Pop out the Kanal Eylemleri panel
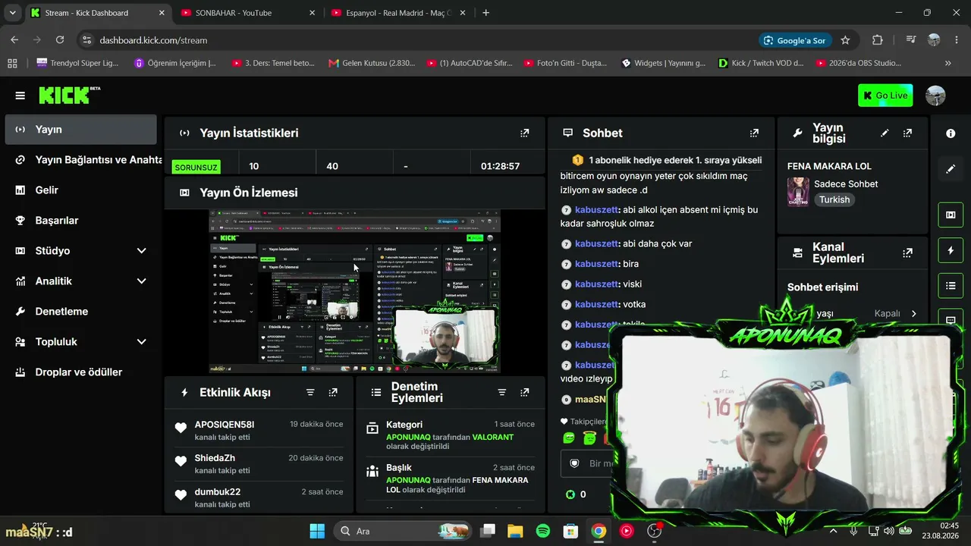Image resolution: width=971 pixels, height=546 pixels. pyautogui.click(x=907, y=253)
